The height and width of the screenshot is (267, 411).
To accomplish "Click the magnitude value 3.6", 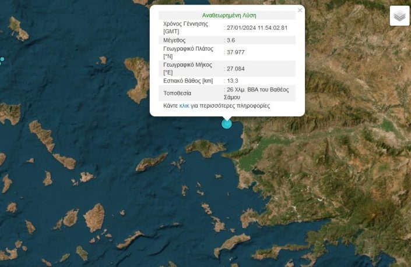I will click(231, 40).
